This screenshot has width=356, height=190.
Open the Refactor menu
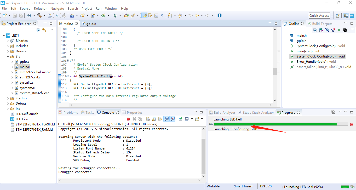[40, 8]
